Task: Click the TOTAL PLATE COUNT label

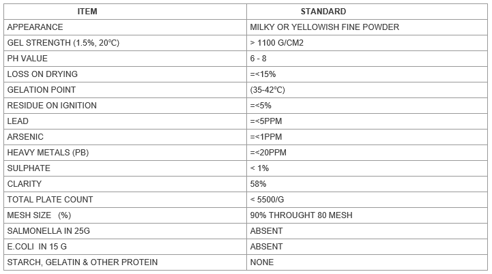Action: coord(50,200)
